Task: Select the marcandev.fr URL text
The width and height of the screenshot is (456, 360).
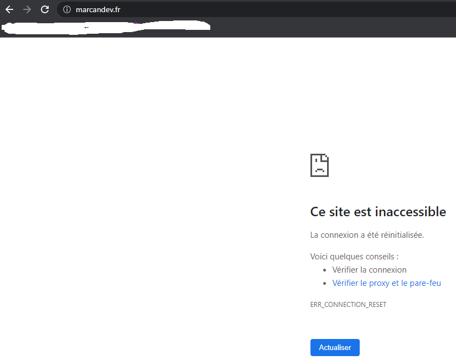Action: point(97,9)
